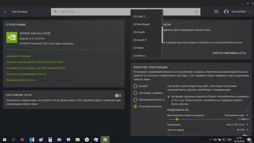Show hidden system tray icons
This screenshot has height=143, width=254.
tap(210, 139)
